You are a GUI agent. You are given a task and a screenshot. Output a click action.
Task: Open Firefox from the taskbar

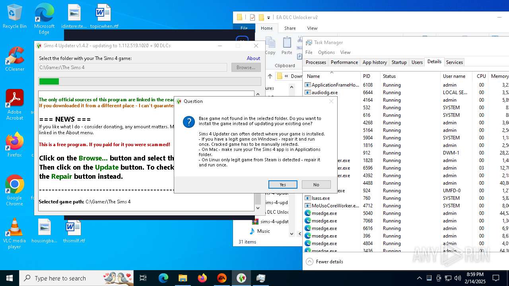tap(202, 278)
